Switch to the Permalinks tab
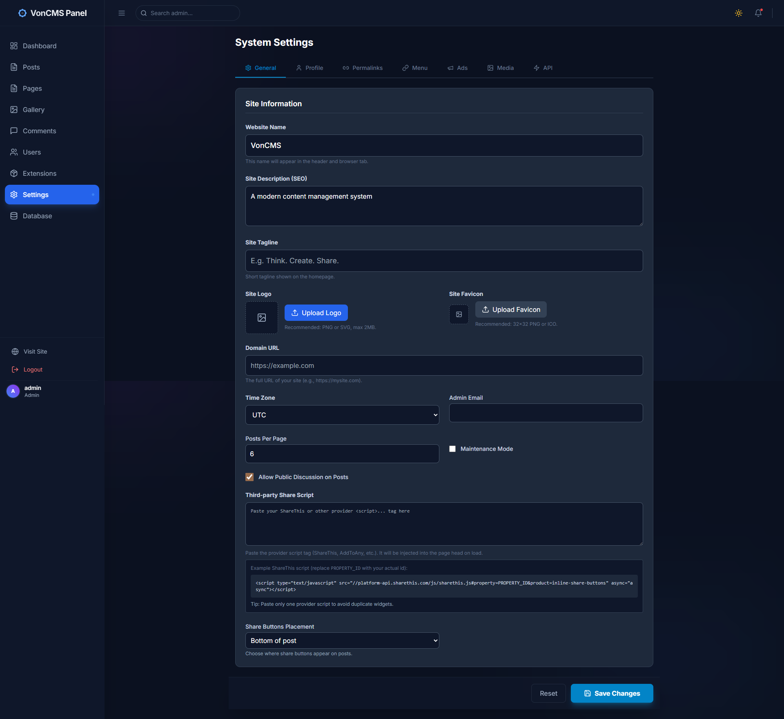Screen dimensions: 784x719 [363, 68]
